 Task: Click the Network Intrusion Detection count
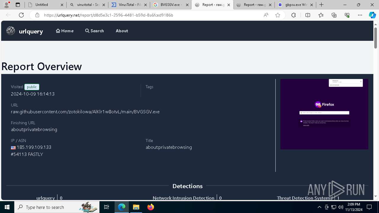tap(220, 198)
